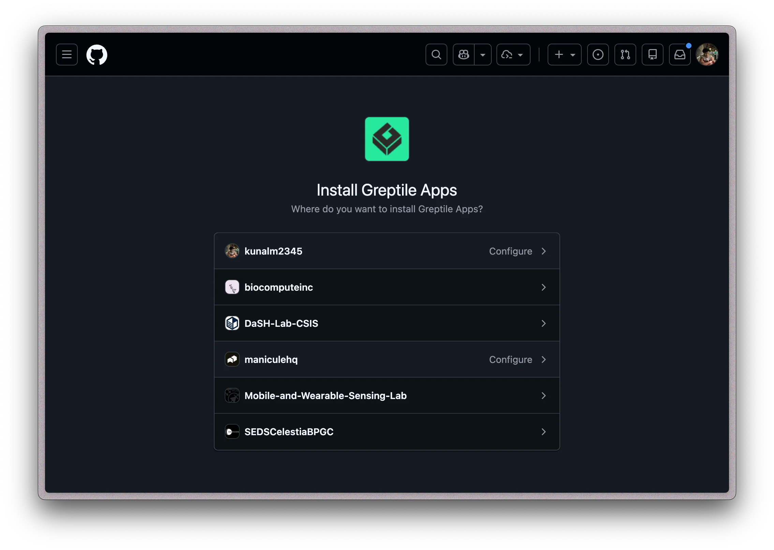This screenshot has height=550, width=774.
Task: Open the hamburger navigation menu
Action: click(67, 55)
